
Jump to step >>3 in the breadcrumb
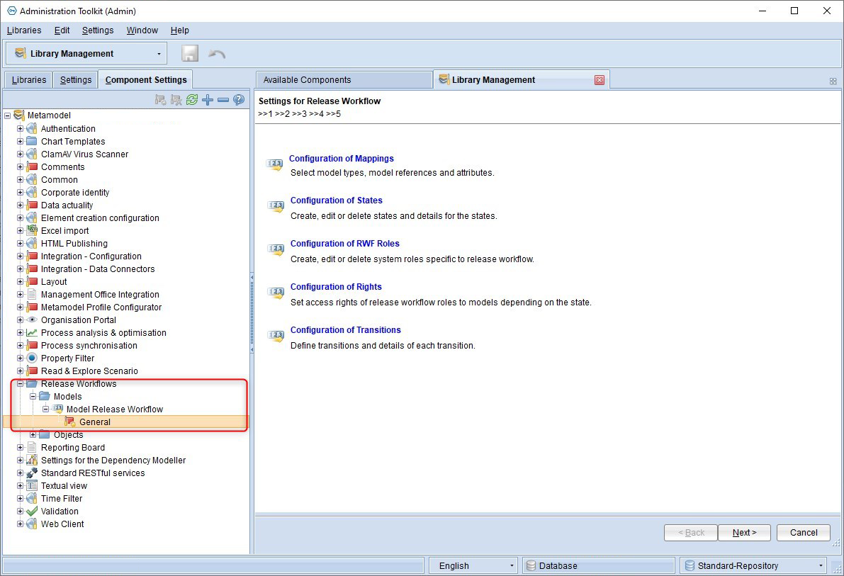(x=299, y=113)
